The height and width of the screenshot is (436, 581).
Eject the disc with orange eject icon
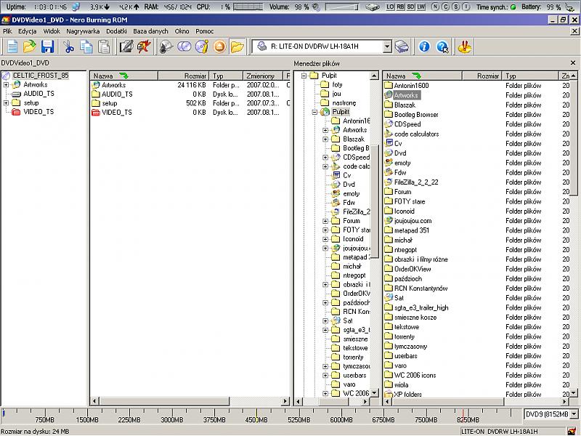(x=219, y=47)
